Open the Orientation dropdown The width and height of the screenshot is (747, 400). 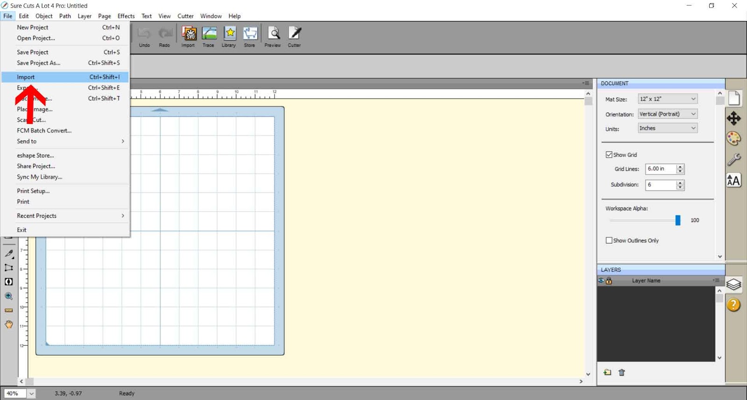[x=668, y=114]
